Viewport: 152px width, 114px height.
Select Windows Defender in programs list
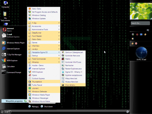pos(44,92)
